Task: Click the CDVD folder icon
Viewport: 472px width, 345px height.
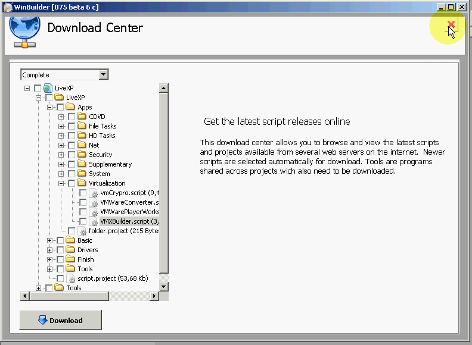Action: point(82,117)
